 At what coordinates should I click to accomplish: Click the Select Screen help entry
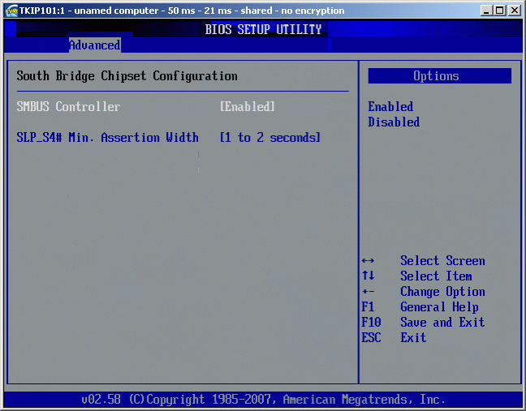click(x=442, y=260)
